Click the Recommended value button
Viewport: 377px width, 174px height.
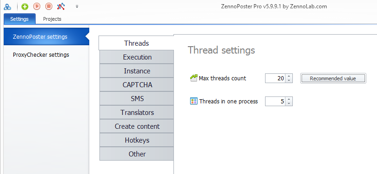[333, 78]
